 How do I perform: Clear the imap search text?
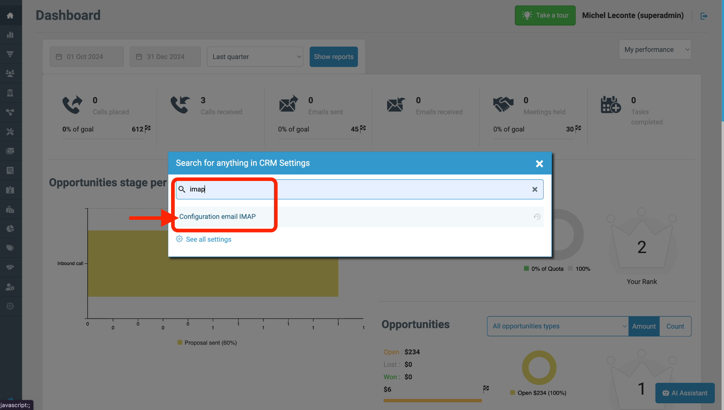(x=535, y=189)
